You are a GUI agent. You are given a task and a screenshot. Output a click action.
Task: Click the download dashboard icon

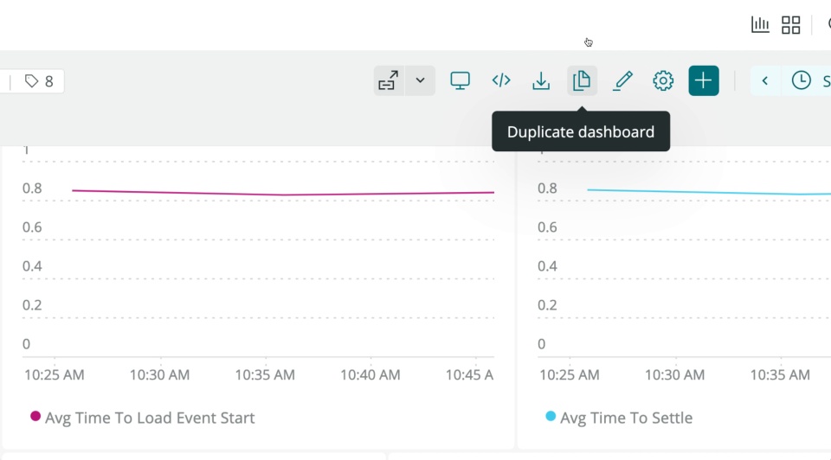click(541, 81)
